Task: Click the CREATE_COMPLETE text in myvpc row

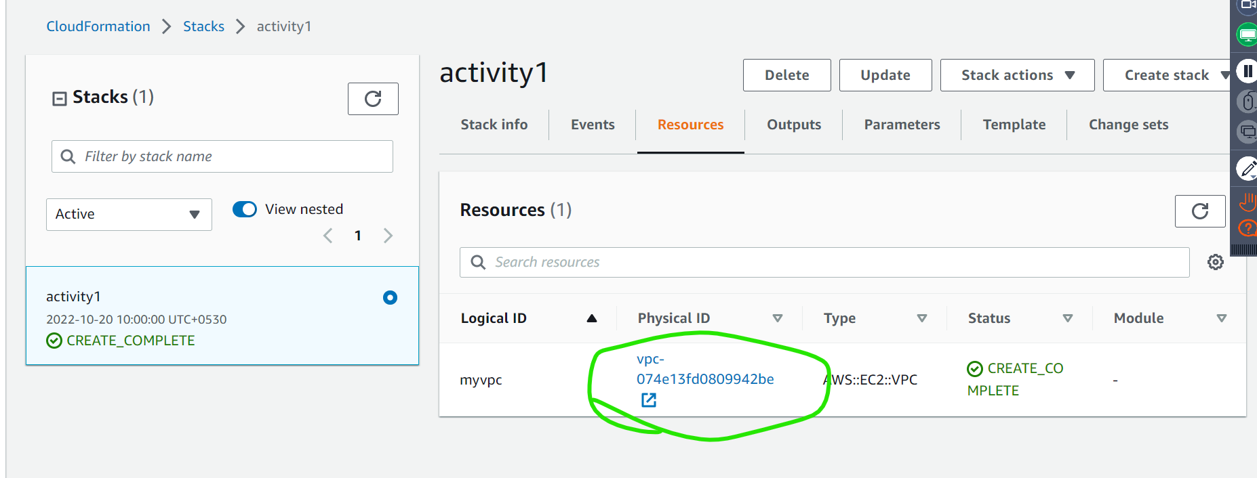Action: point(1016,379)
